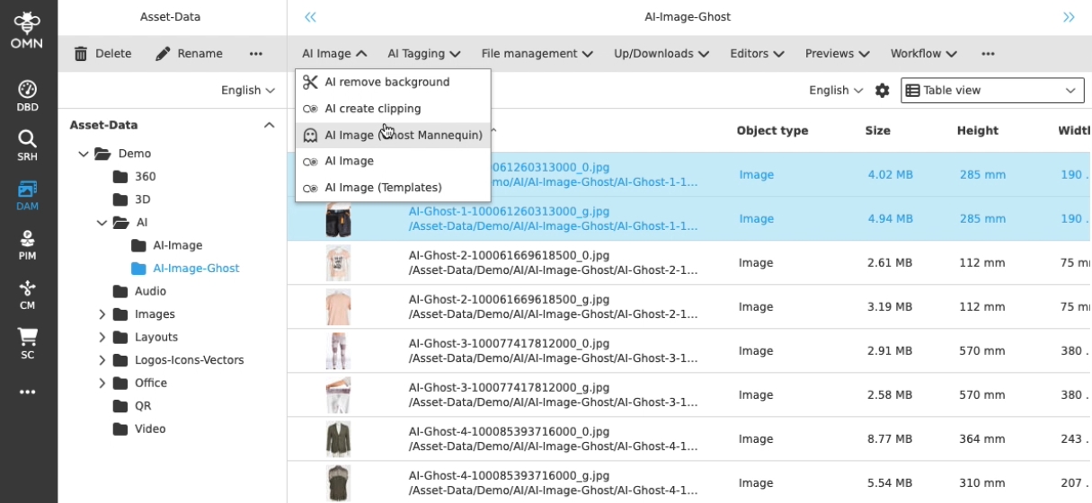Viewport: 1092px width, 503px height.
Task: Collapse the Demo folder
Action: coord(84,154)
